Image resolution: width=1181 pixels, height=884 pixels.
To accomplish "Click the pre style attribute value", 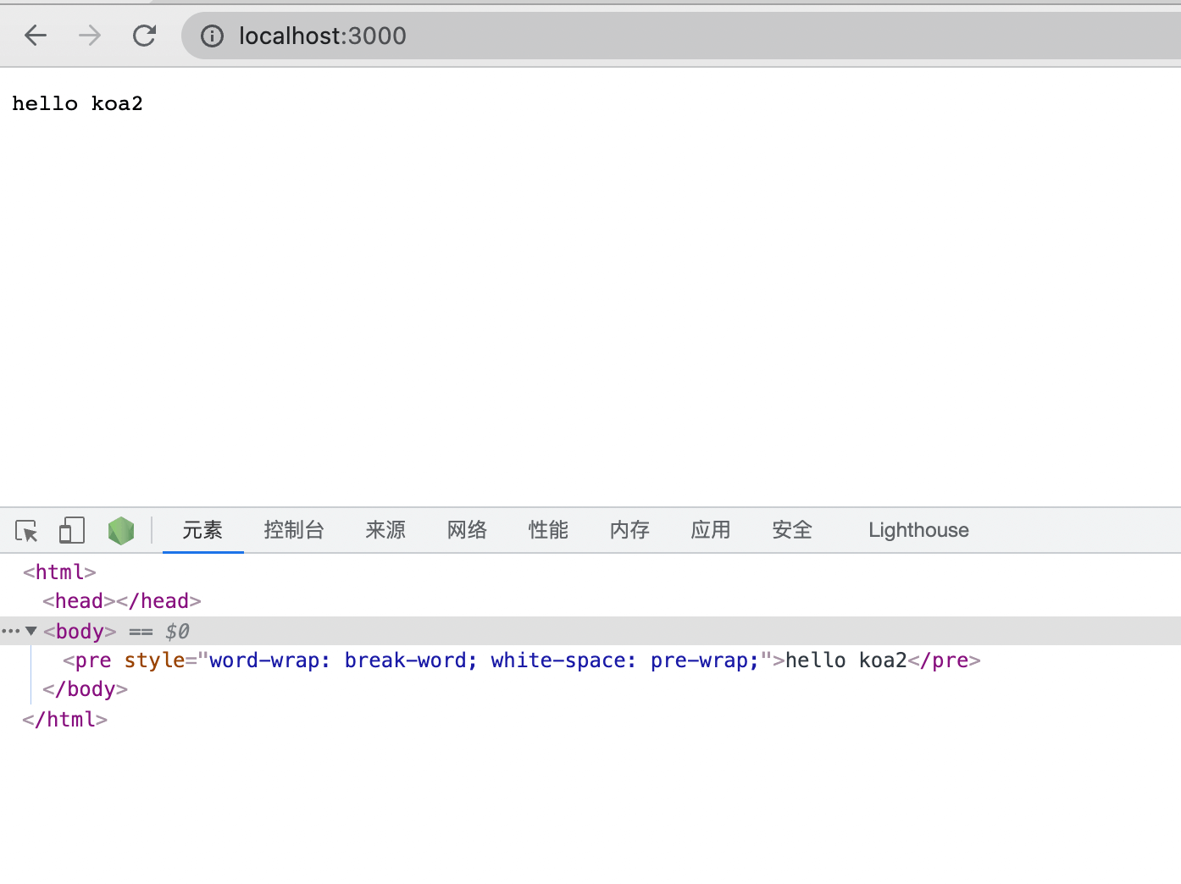I will coord(484,660).
